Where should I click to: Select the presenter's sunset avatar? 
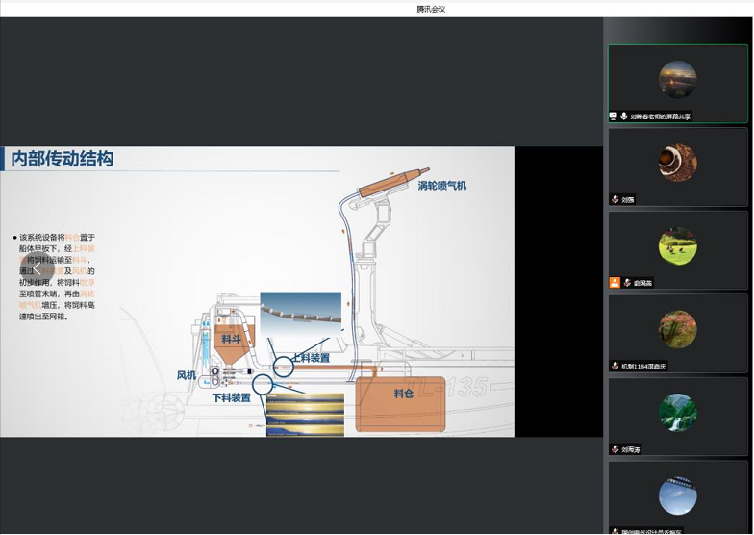677,80
